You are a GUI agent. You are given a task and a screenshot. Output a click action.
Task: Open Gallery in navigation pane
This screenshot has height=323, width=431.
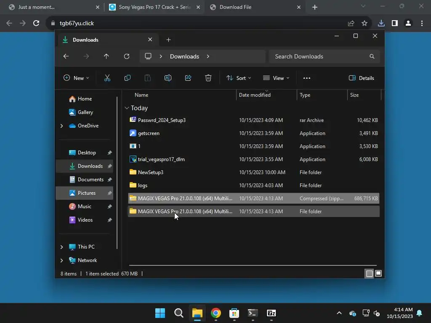[84, 112]
